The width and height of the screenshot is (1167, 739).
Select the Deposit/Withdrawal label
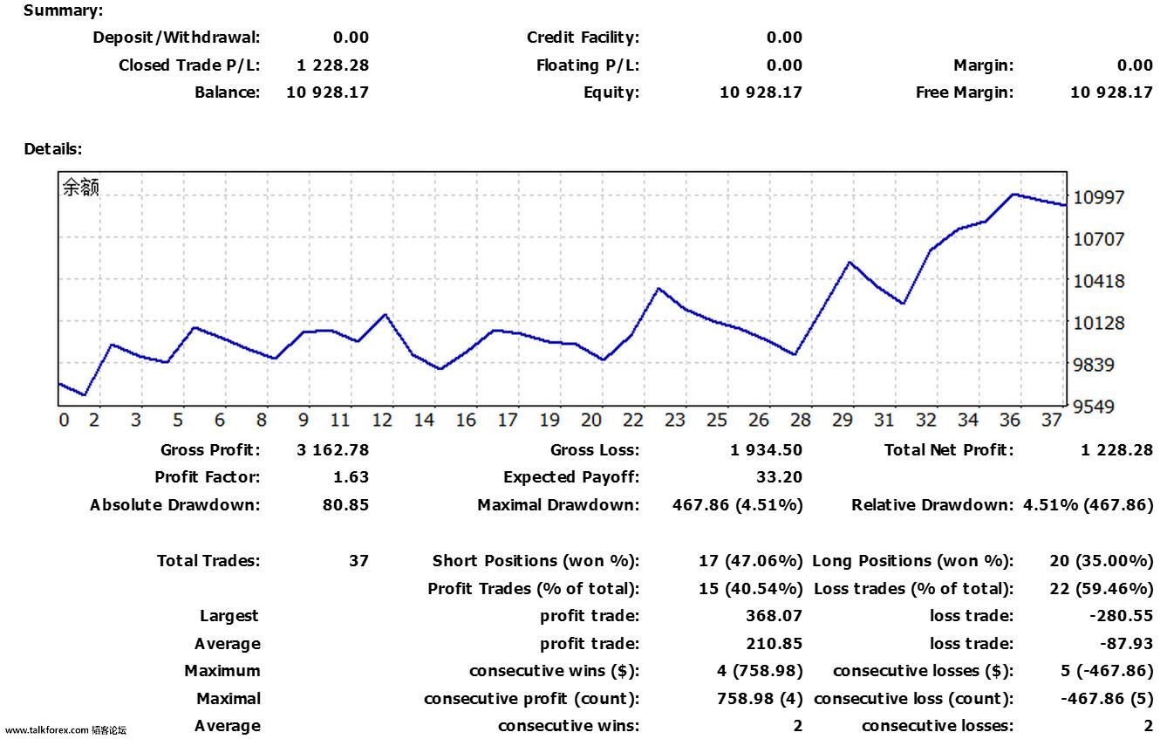coord(177,38)
